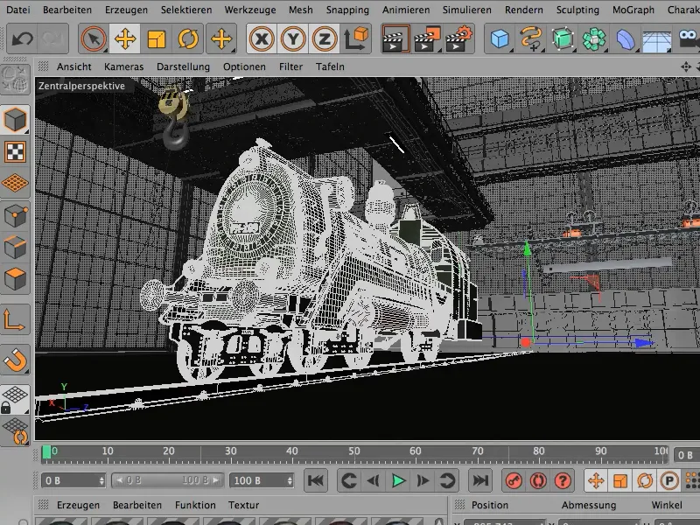Switch to Model mode cube icon
This screenshot has height=525, width=700.
pyautogui.click(x=15, y=120)
